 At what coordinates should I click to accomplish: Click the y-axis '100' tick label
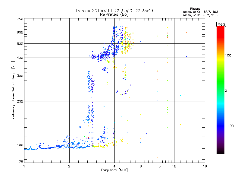20,145
